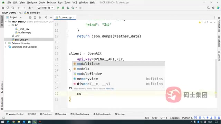Open PyCharm from the taskbar
The width and height of the screenshot is (221, 124).
click(x=35, y=122)
